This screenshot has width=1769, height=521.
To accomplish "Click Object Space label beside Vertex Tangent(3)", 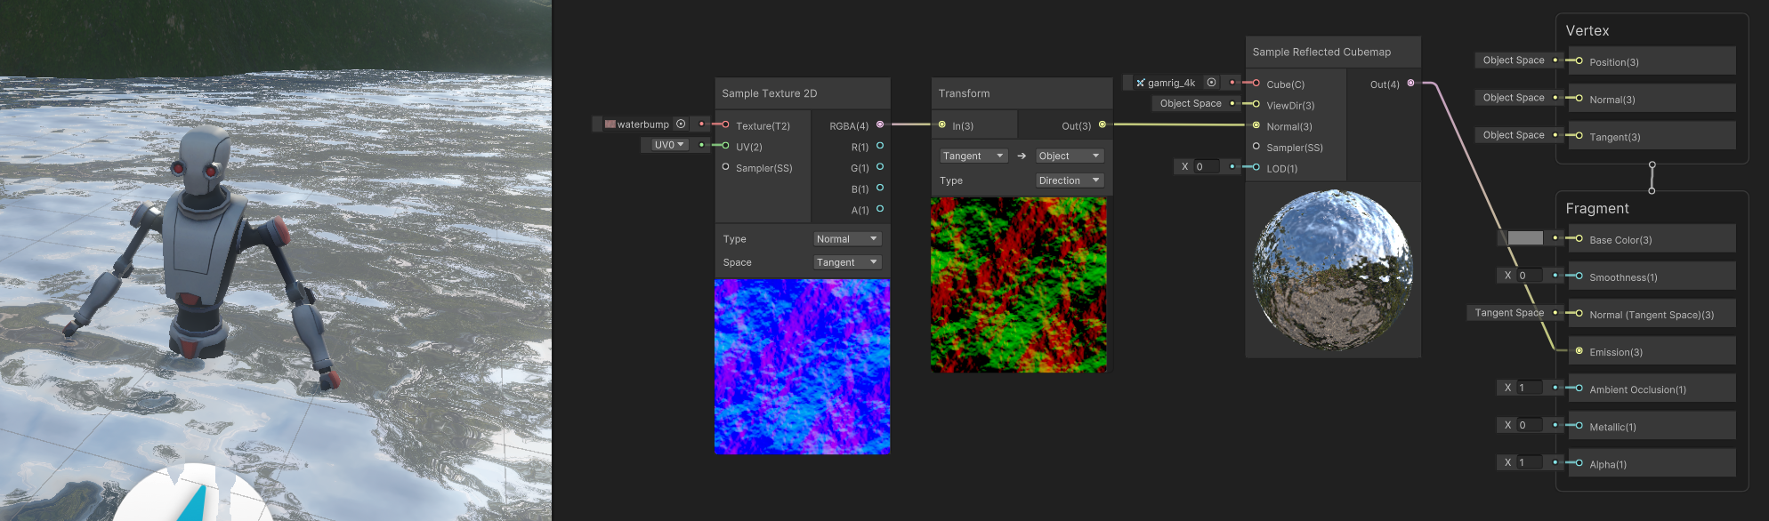I will coord(1514,135).
